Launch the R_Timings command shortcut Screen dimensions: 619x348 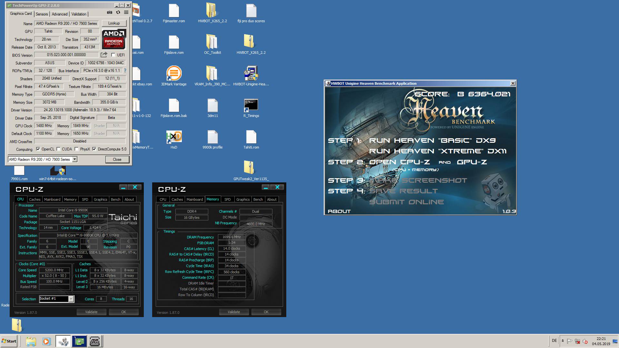click(251, 108)
